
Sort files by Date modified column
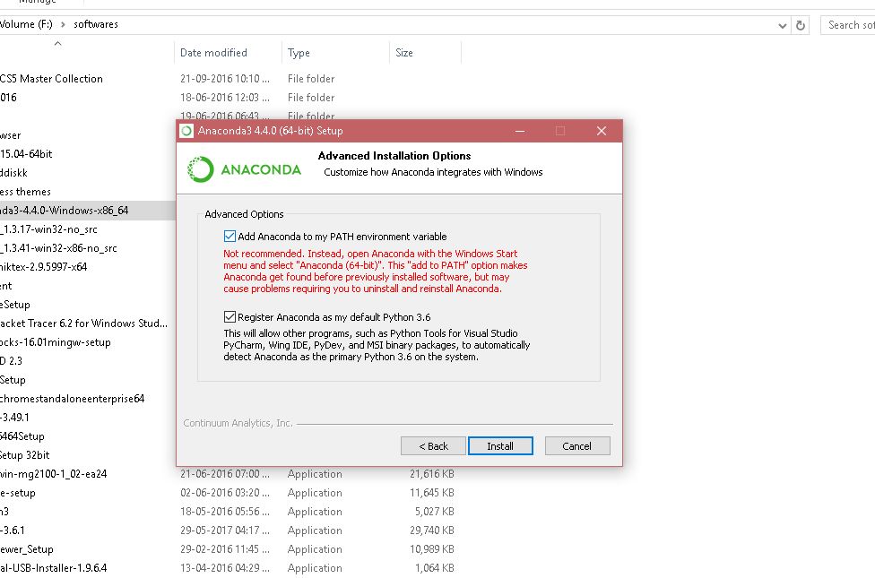pos(213,53)
